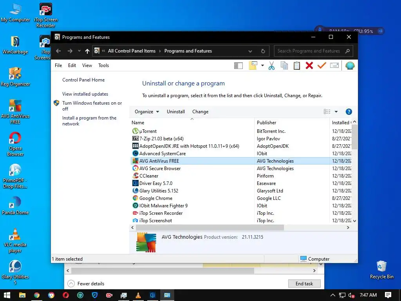
Task: Click the Properties card toolbar icon
Action: (x=334, y=65)
